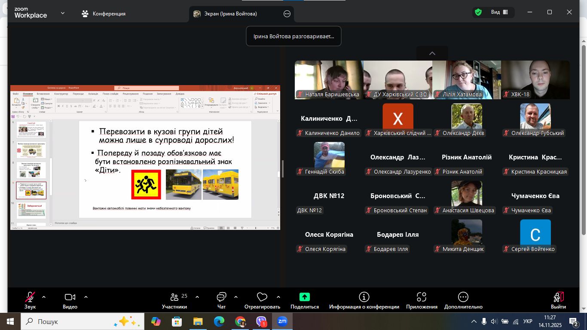Image resolution: width=587 pixels, height=330 pixels.
Task: Click the Отреагировать heart reactions icon
Action: click(262, 297)
